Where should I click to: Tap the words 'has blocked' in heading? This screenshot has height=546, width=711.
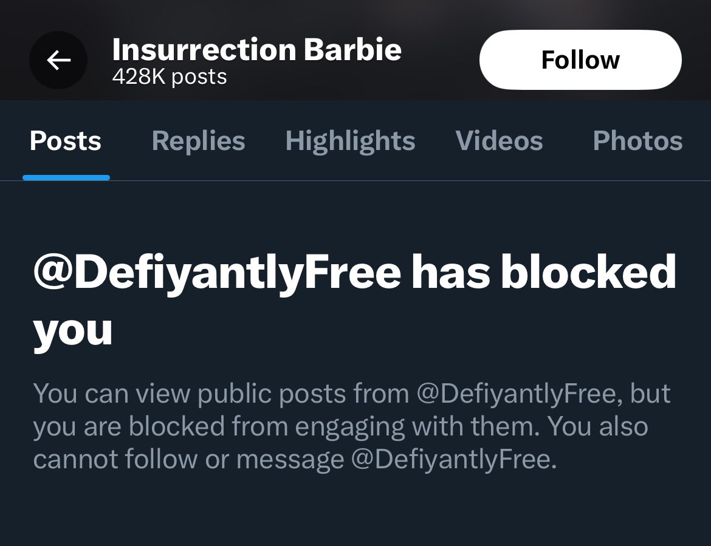coord(543,273)
